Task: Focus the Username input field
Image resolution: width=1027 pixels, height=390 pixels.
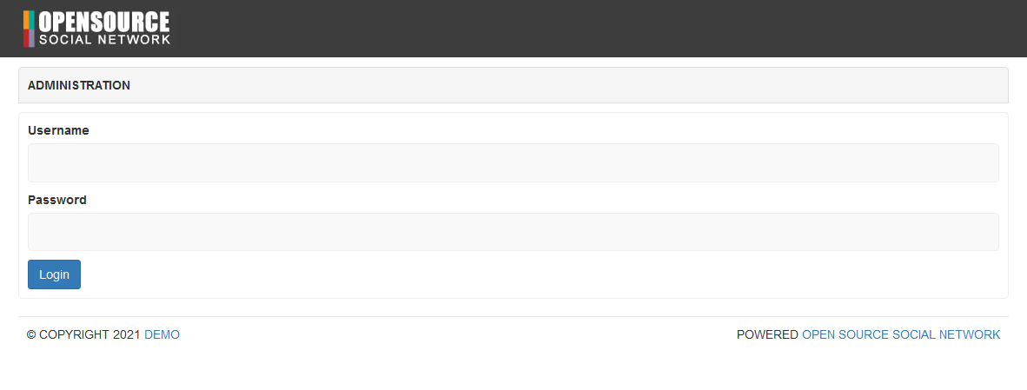Action: pyautogui.click(x=513, y=162)
